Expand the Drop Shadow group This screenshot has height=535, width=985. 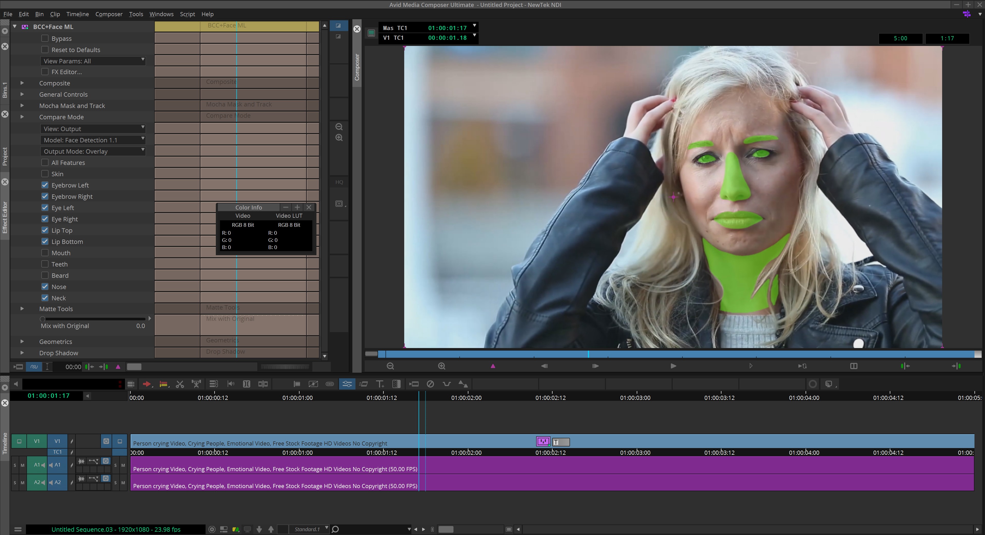coord(22,353)
